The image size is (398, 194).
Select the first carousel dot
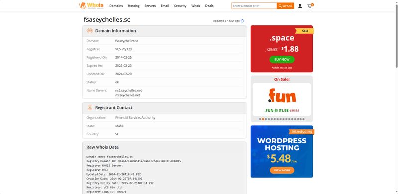[x=260, y=119]
